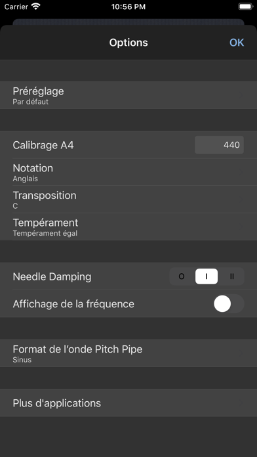This screenshot has height=457, width=257.
Task: Tap the battery status icon
Action: click(x=245, y=7)
